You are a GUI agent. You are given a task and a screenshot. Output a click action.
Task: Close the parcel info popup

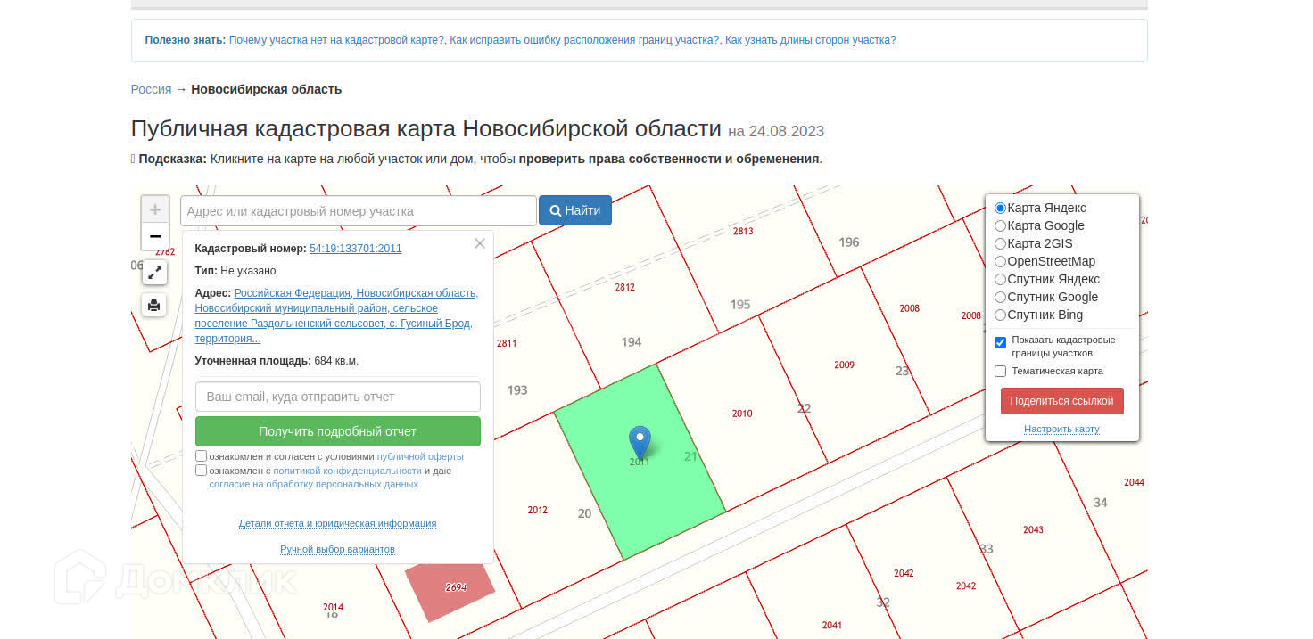pyautogui.click(x=480, y=243)
